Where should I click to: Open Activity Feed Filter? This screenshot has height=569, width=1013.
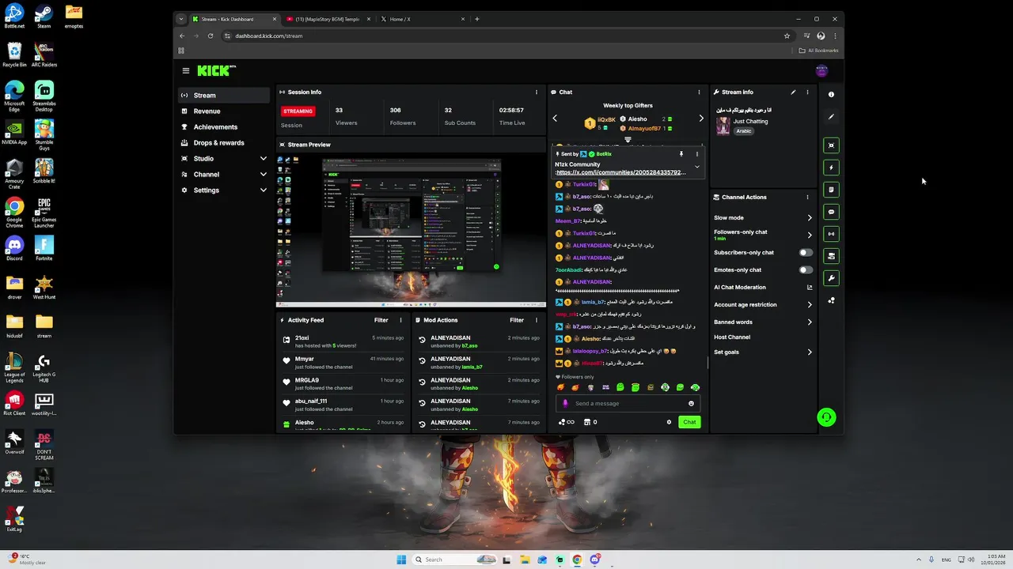[381, 320]
